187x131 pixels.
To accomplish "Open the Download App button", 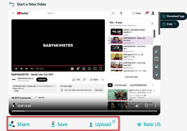I will click(x=173, y=16).
